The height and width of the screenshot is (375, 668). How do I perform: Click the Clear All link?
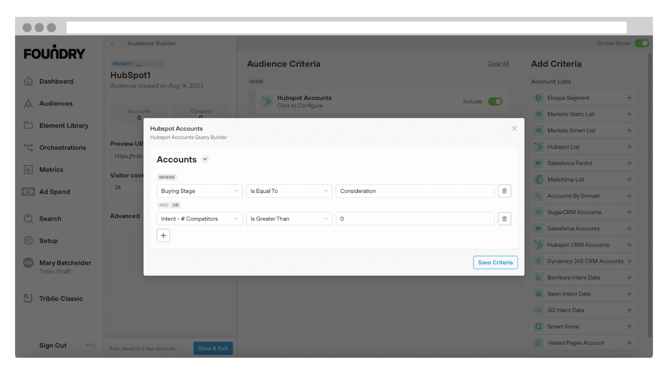pyautogui.click(x=498, y=64)
